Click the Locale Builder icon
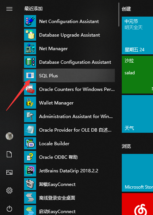 (x=30, y=143)
